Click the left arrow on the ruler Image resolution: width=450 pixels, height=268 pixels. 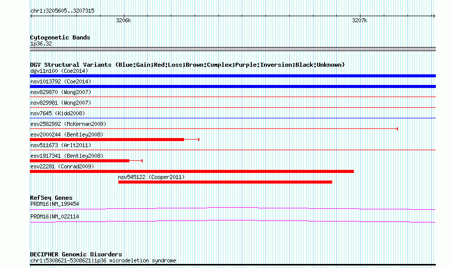point(31,16)
